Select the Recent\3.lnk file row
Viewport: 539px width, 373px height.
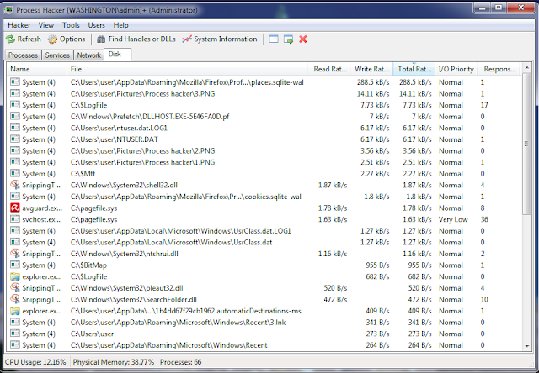pyautogui.click(x=264, y=323)
